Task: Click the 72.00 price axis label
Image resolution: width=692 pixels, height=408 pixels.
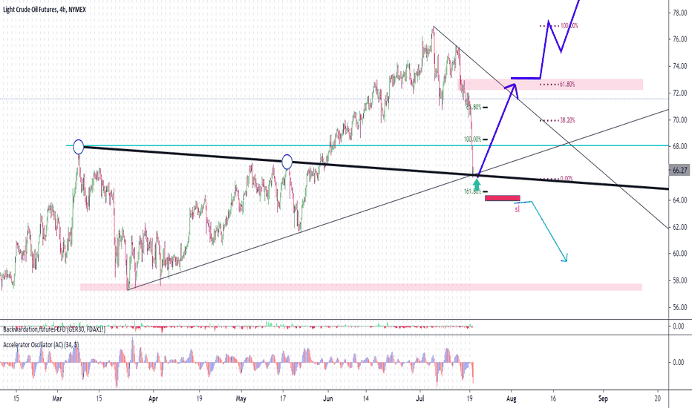Action: (x=679, y=93)
